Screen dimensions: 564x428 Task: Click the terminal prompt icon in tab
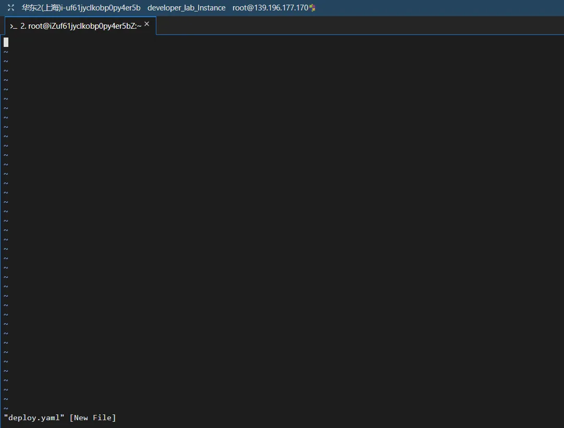(14, 26)
